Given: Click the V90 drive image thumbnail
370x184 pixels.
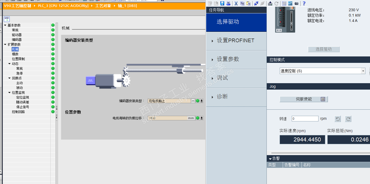Looking at the screenshot, I should (x=285, y=20).
